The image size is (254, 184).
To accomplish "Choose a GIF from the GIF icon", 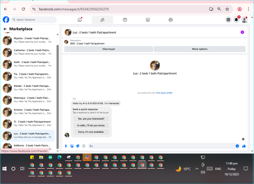I will click(x=84, y=146).
